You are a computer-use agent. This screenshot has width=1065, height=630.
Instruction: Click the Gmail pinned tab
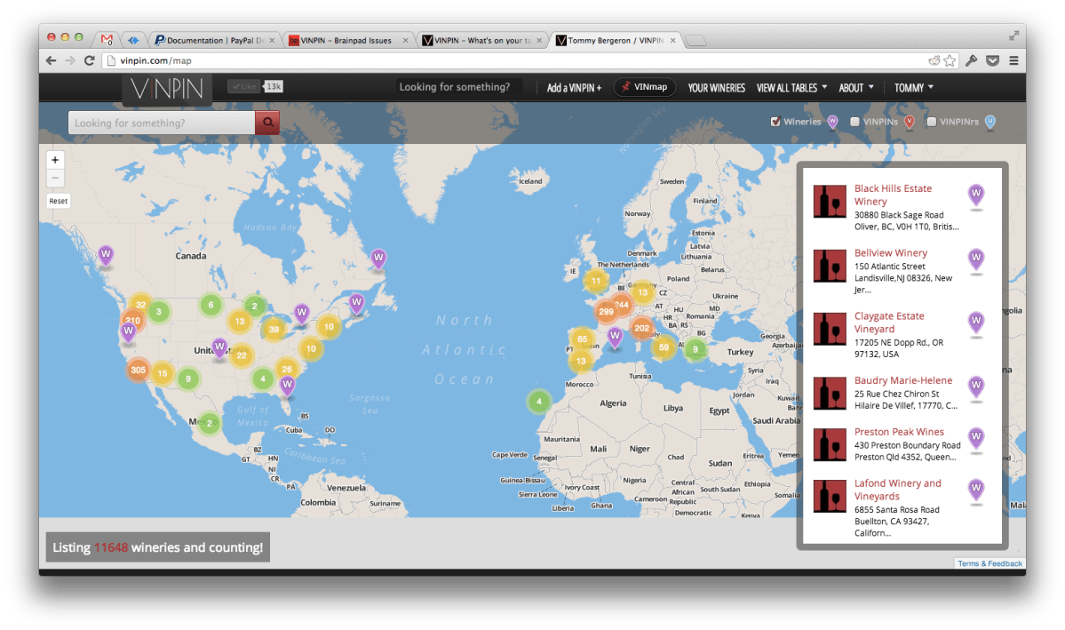point(107,40)
